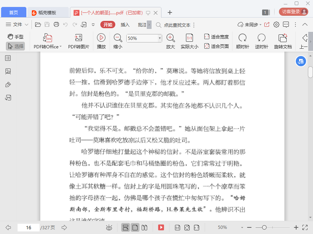
Task: Undo the last action
Action: [65, 25]
